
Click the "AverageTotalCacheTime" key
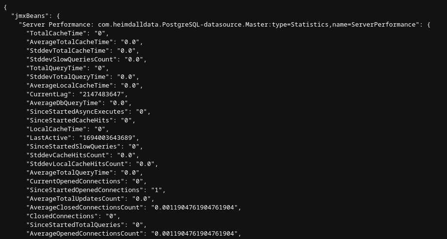click(69, 42)
